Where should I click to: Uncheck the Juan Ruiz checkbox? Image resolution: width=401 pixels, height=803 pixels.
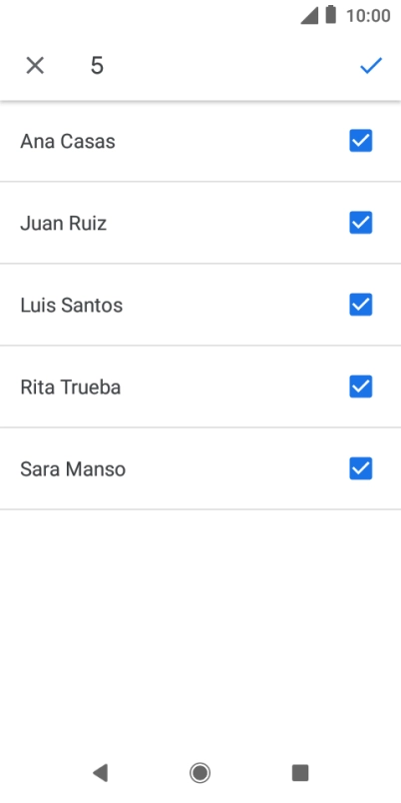[x=360, y=223]
